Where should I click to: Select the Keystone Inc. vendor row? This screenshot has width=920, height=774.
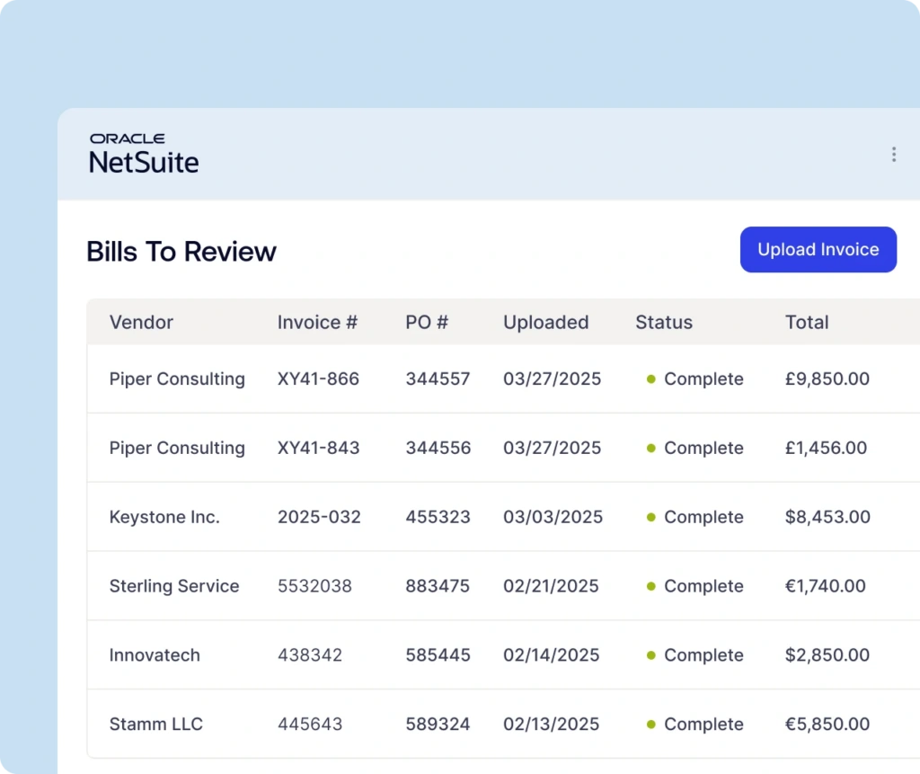tap(164, 518)
